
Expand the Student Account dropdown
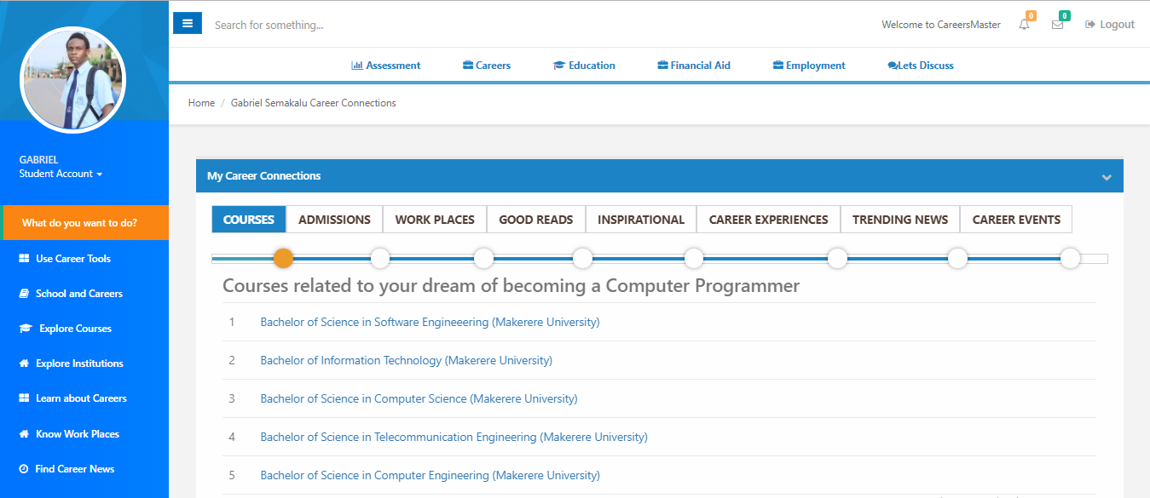pos(61,174)
